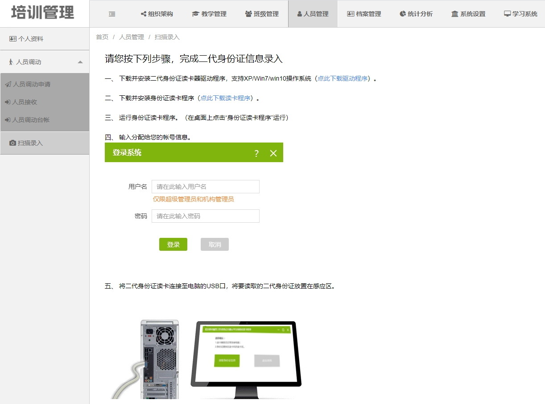Select the 档案管理 navigation item
The height and width of the screenshot is (404, 545).
pos(364,14)
